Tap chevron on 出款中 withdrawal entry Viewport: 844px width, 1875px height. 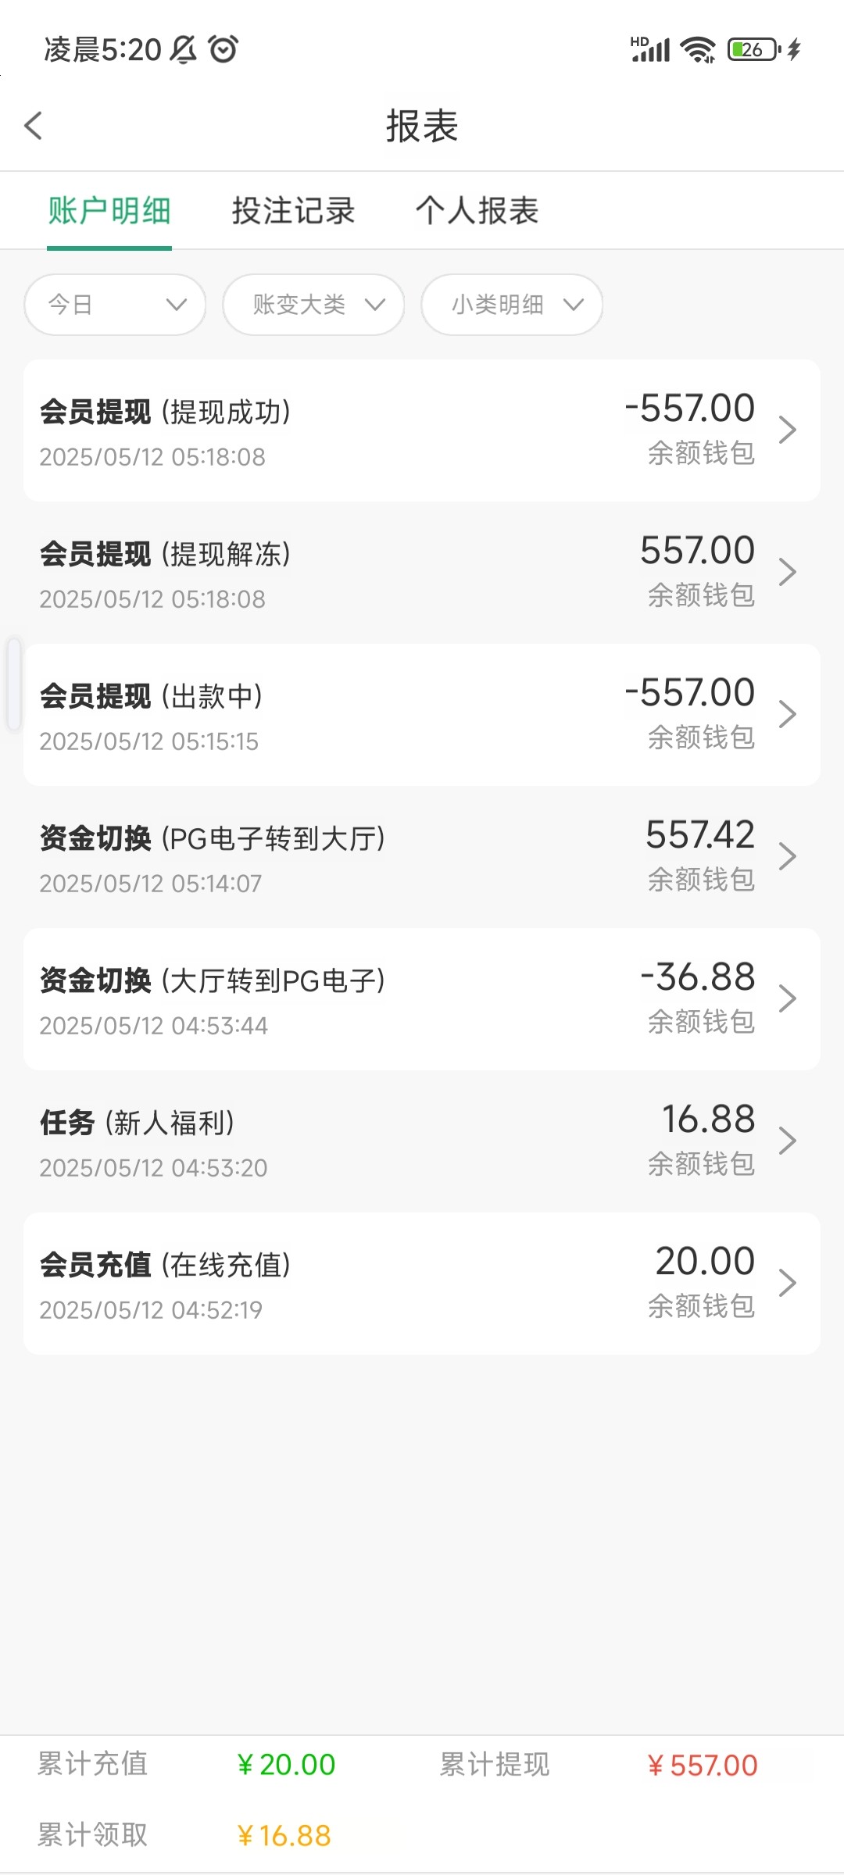787,714
